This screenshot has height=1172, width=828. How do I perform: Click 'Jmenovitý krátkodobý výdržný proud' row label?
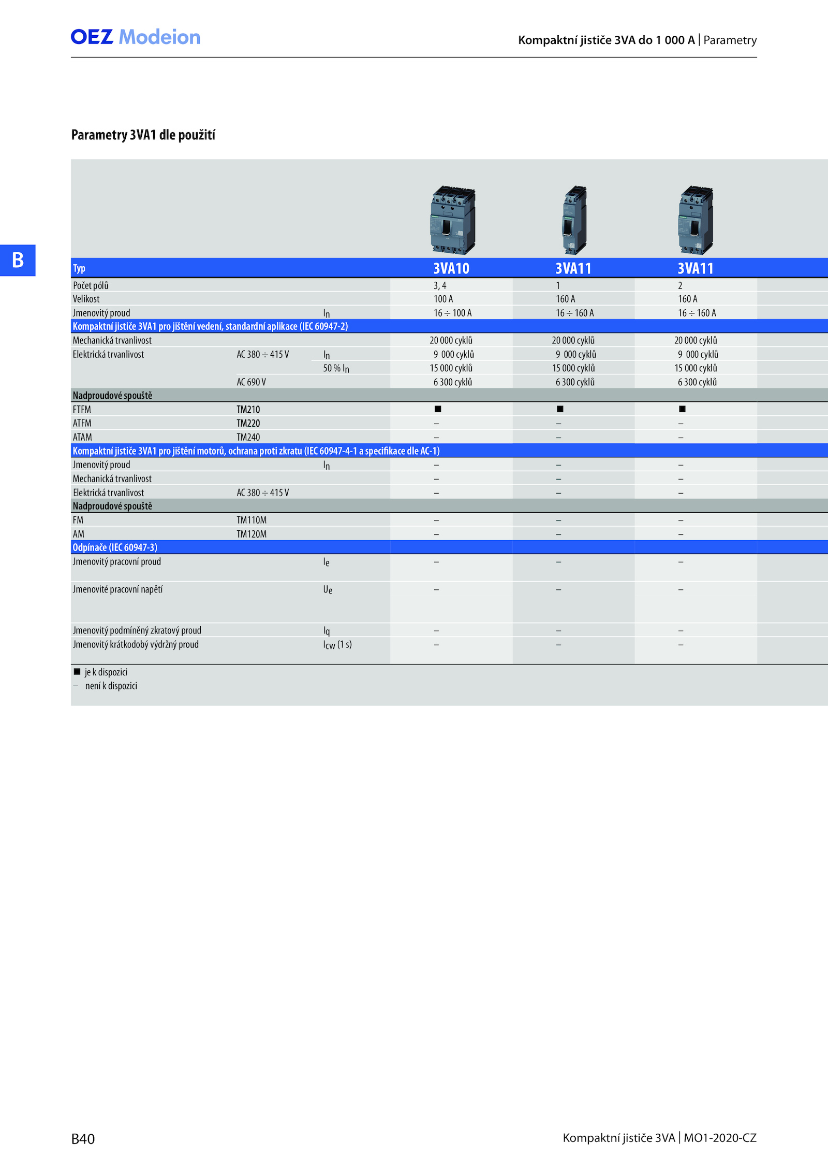(x=136, y=645)
